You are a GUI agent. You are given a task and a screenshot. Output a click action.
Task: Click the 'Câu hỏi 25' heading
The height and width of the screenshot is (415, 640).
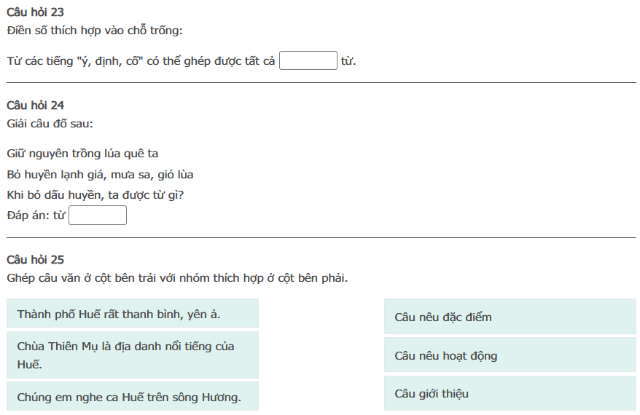36,260
